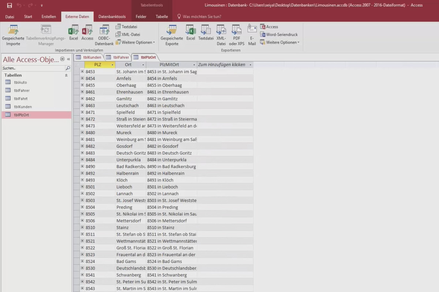Export table as XML-Datei
This screenshot has height=292, width=439.
coord(221,35)
